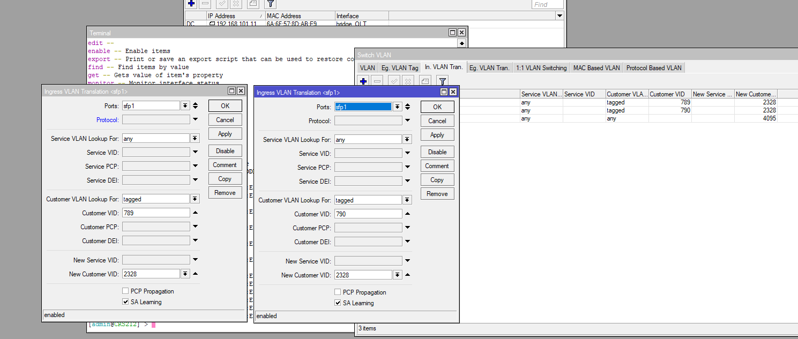The width and height of the screenshot is (798, 339).
Task: Uncheck SA Learning in Customer VID 790 dialog
Action: (338, 303)
